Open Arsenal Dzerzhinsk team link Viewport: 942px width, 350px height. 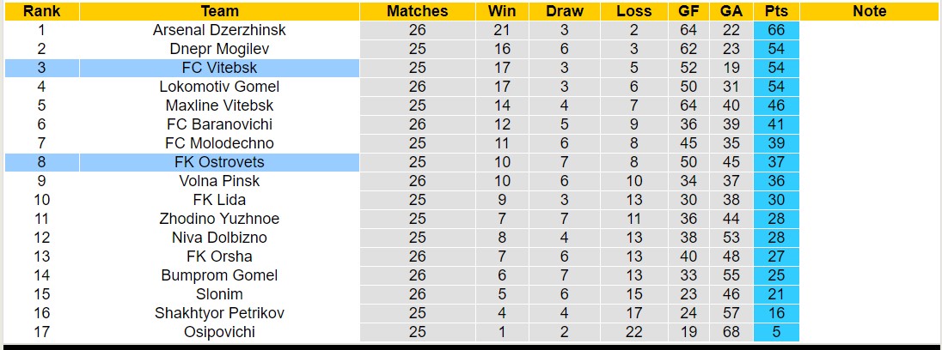(219, 30)
